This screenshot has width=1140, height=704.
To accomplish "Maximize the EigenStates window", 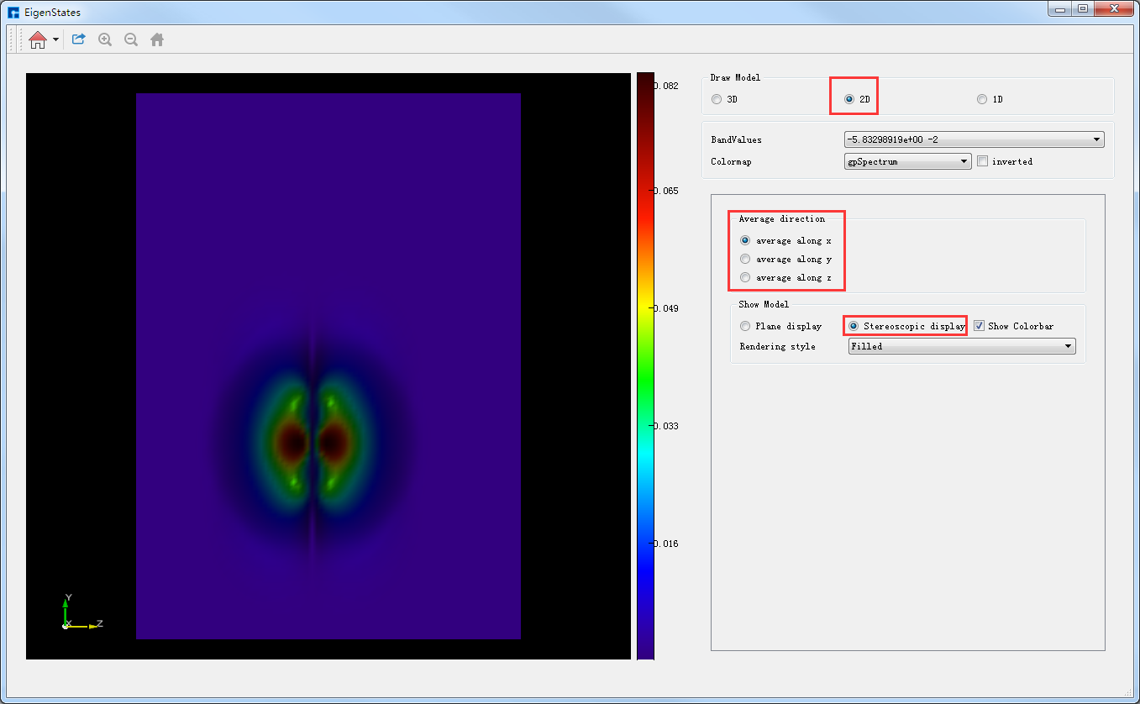I will [1083, 8].
